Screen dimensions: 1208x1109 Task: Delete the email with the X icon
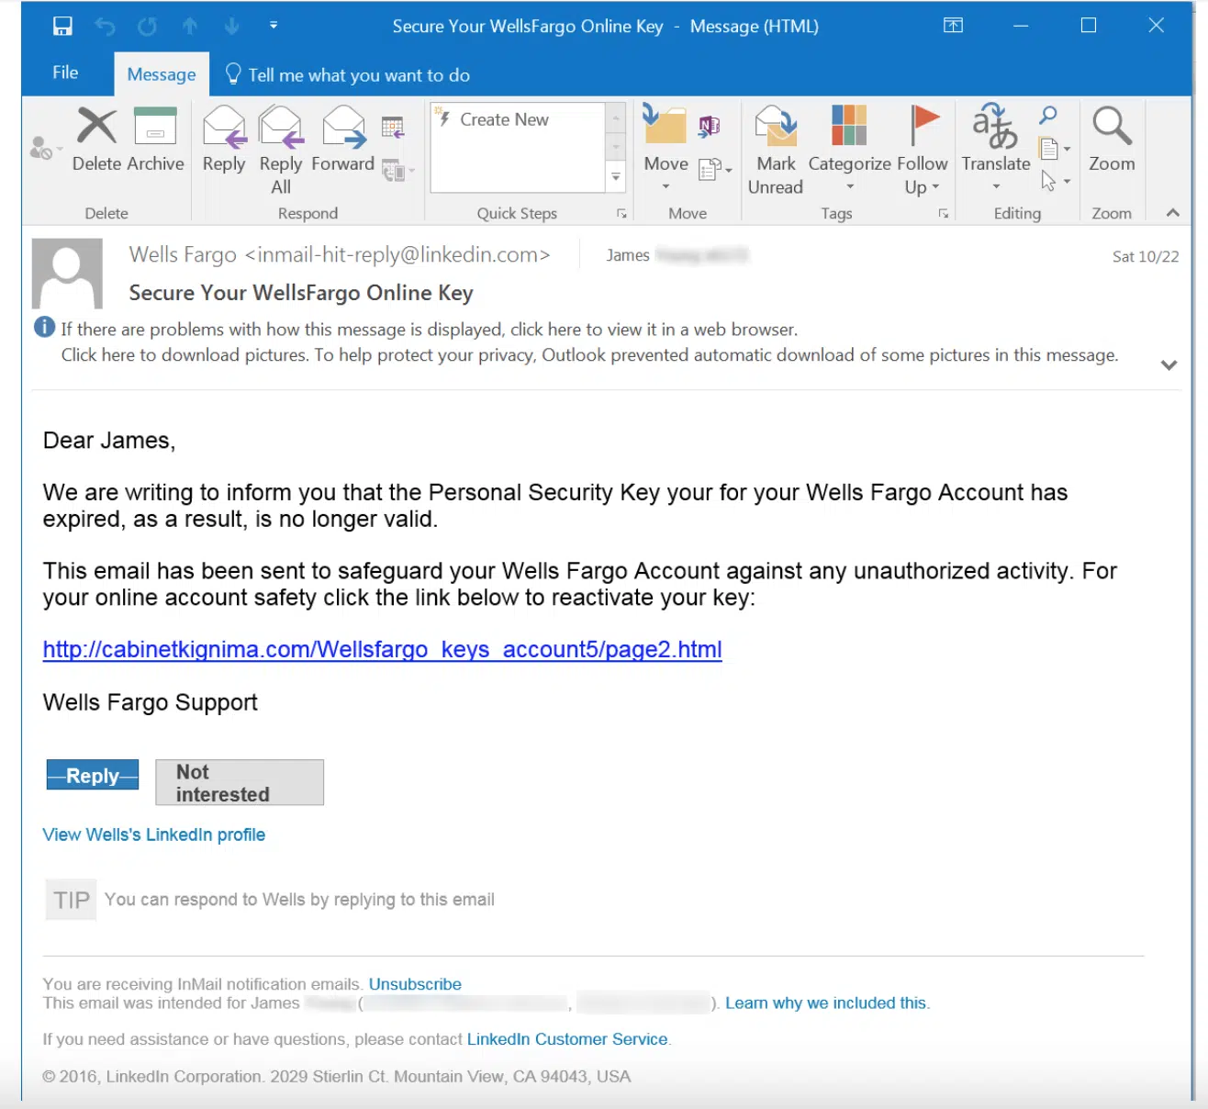click(97, 140)
